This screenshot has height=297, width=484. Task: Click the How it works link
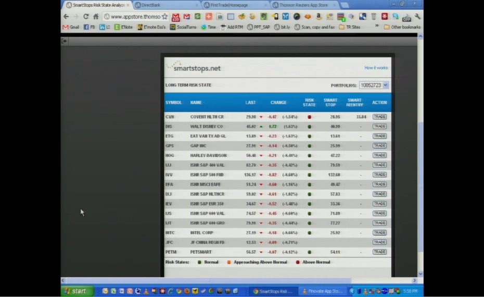[376, 68]
